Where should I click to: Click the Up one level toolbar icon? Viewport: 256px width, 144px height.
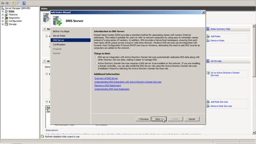(13, 3)
